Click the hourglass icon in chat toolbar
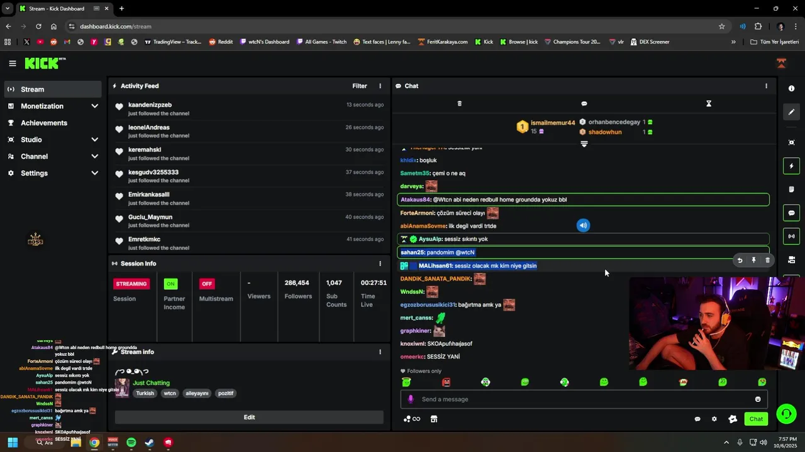 pyautogui.click(x=709, y=104)
